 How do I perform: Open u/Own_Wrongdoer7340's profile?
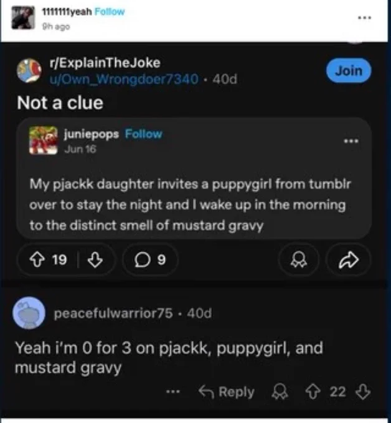(124, 79)
